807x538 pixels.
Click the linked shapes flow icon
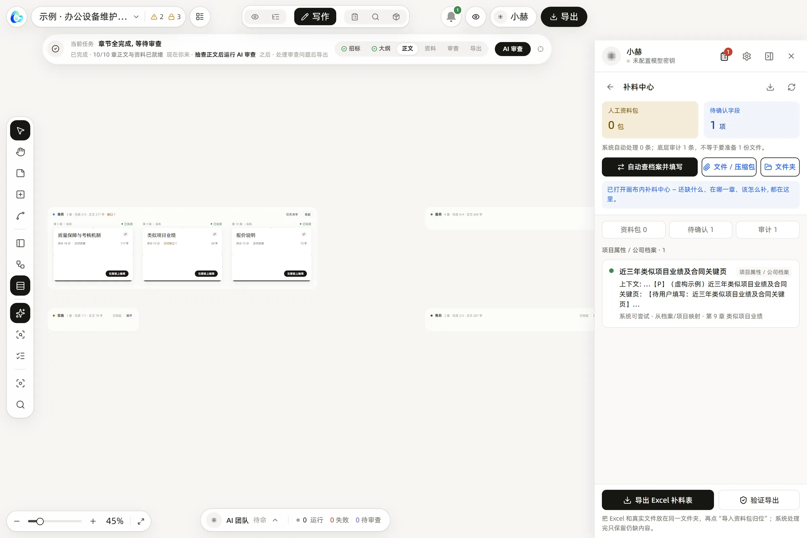click(x=20, y=265)
